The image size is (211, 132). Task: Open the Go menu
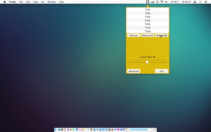tap(43, 2)
